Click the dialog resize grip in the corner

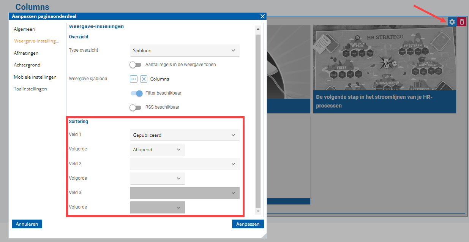(x=264, y=236)
